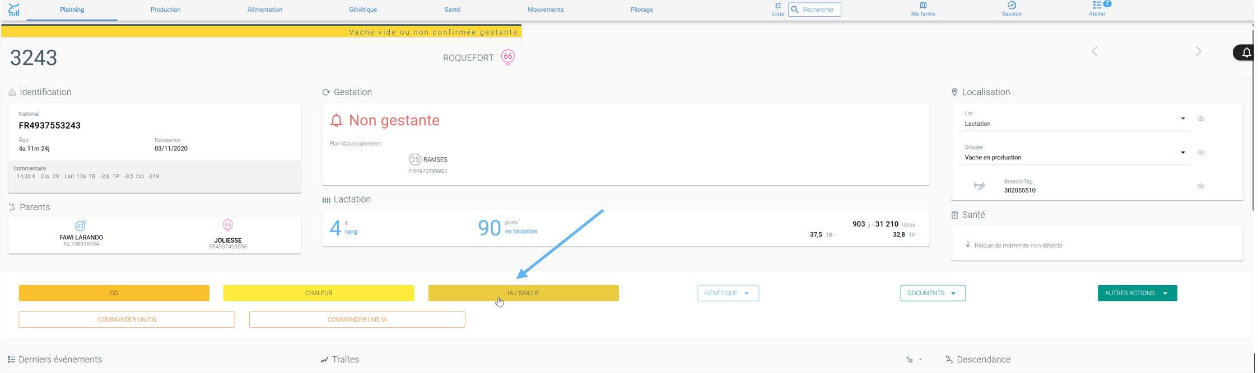Click the Rechercher search field
This screenshot has height=373, width=1258.
coord(814,10)
